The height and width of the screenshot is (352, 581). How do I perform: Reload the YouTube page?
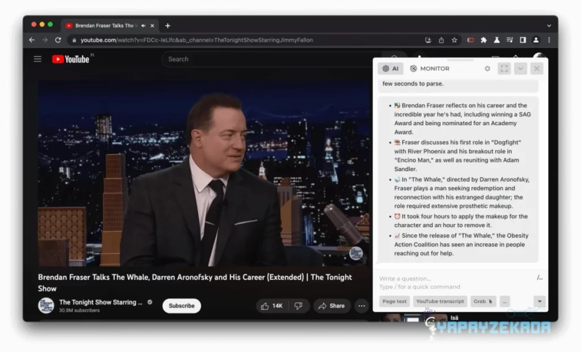[58, 40]
